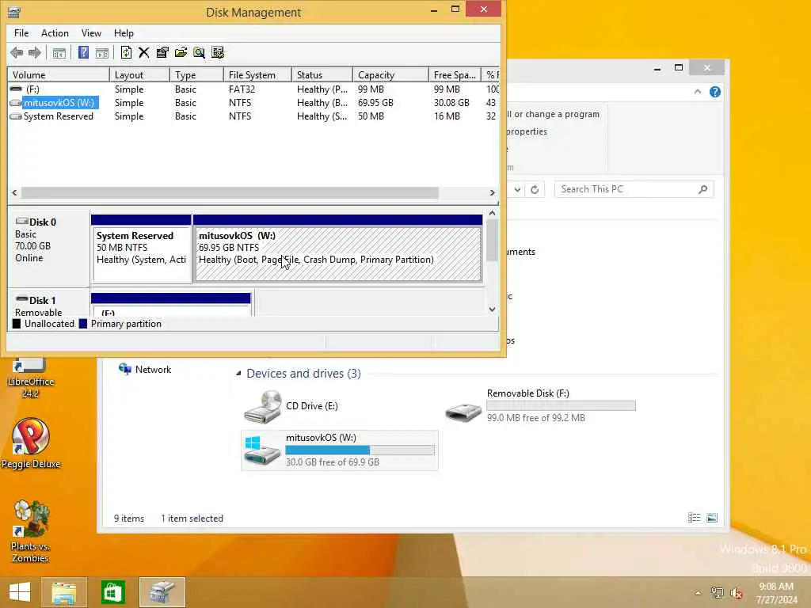Screen dimensions: 811x608
Task: Switch to details view icon in Explorer
Action: point(694,518)
